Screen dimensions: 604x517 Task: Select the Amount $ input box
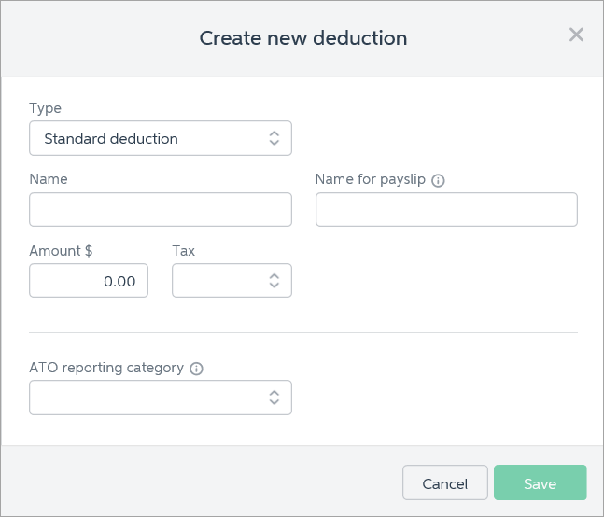(x=89, y=281)
